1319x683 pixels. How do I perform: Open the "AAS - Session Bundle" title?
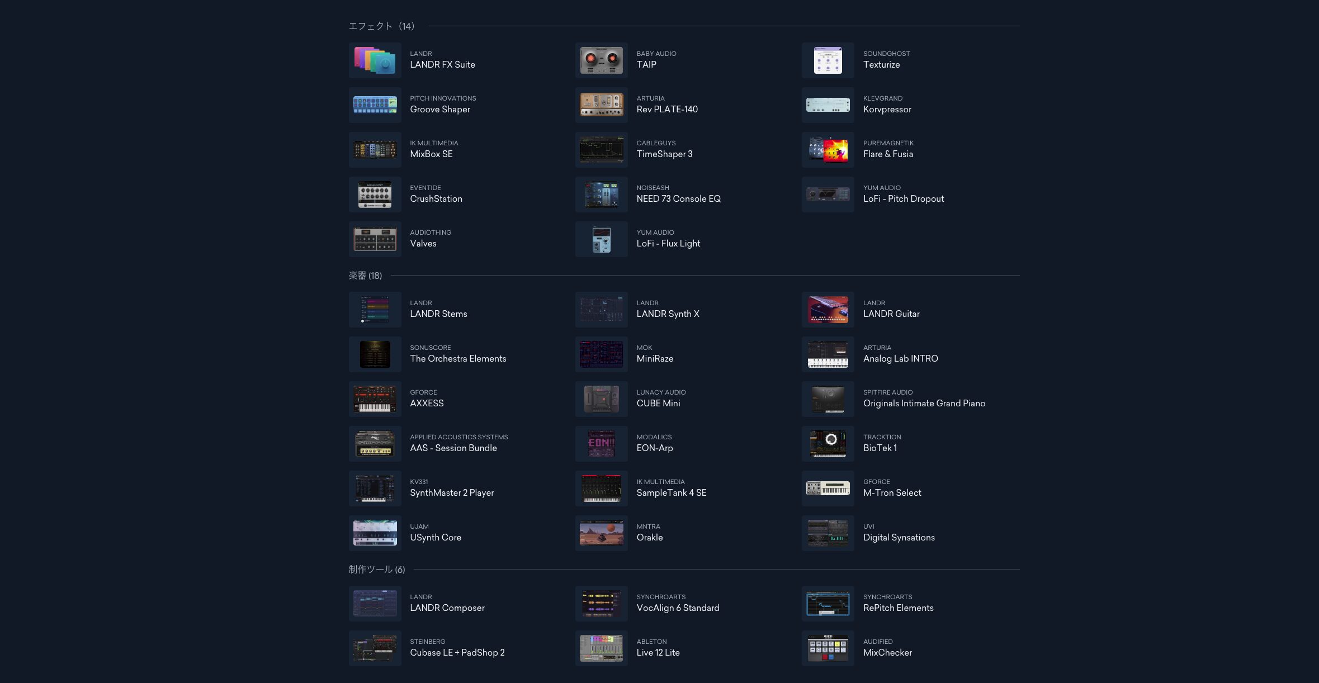point(453,448)
